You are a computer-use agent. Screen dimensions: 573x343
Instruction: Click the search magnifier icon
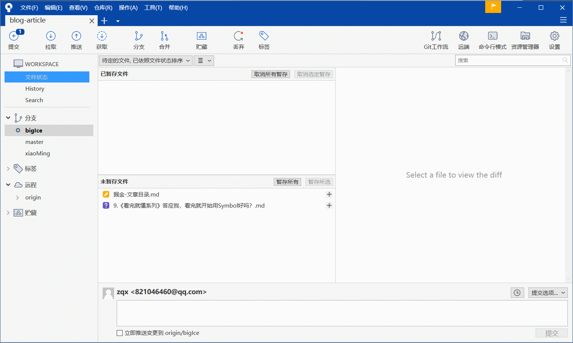[565, 60]
